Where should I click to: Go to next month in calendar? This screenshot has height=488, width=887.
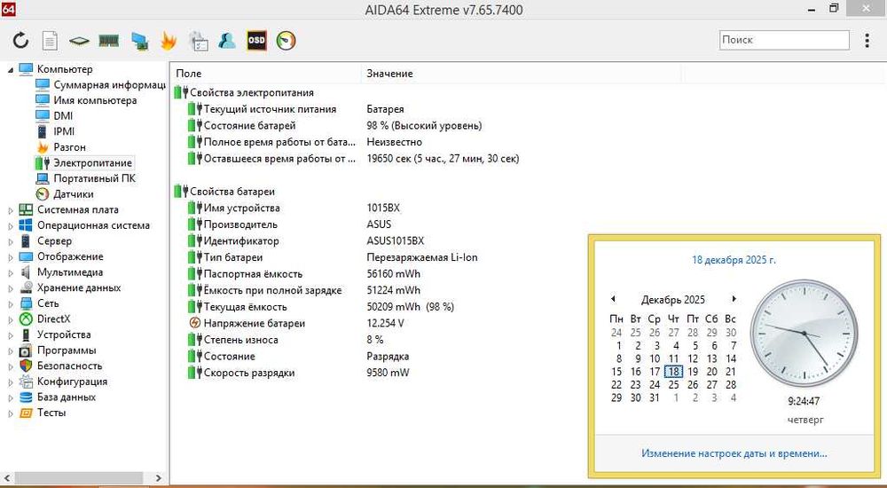tap(734, 299)
